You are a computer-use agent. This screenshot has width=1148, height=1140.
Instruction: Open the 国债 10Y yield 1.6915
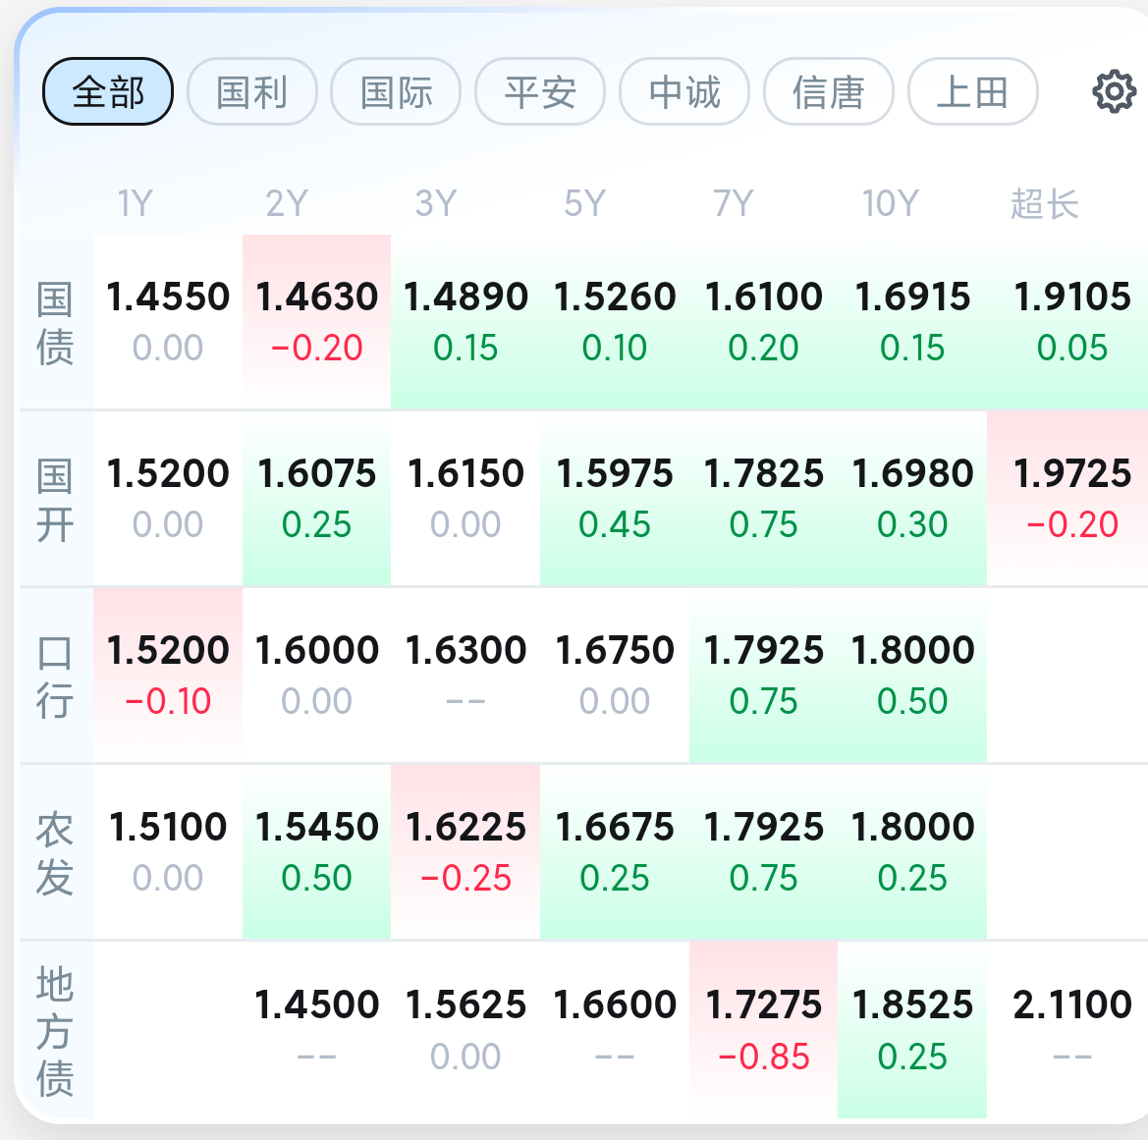click(x=912, y=321)
